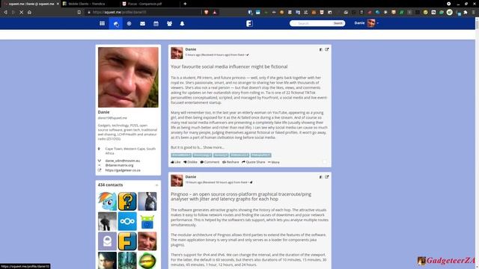
Task: Click the Search submit button
Action: click(338, 23)
